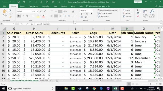Apply the yellow Fill Color bucket
The image size is (163, 91).
pos(38,16)
